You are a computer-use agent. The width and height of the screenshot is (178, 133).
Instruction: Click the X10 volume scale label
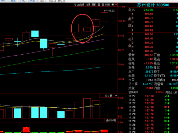pyautogui.click(x=120, y=117)
